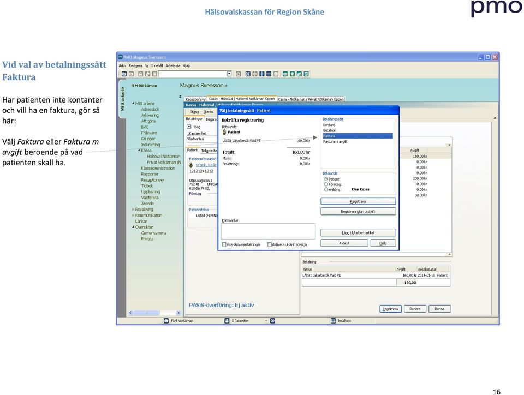
Task: Click Registrera button in the payment dialog
Action: (x=358, y=201)
